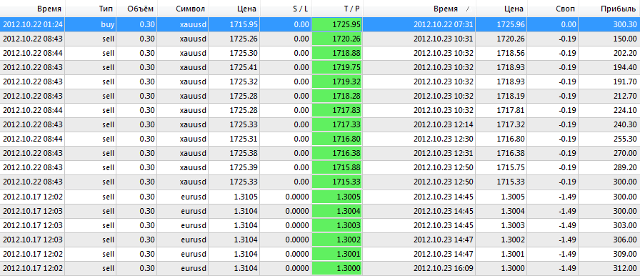Screen dimensions: 640x276
Task: Select eurusd order with T/P 1.3005
Action: pyautogui.click(x=320, y=197)
